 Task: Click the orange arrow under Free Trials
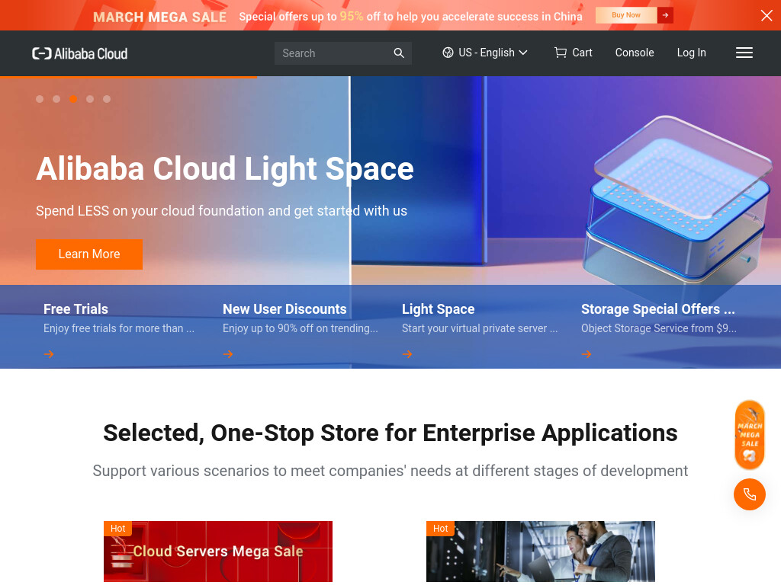click(x=49, y=354)
